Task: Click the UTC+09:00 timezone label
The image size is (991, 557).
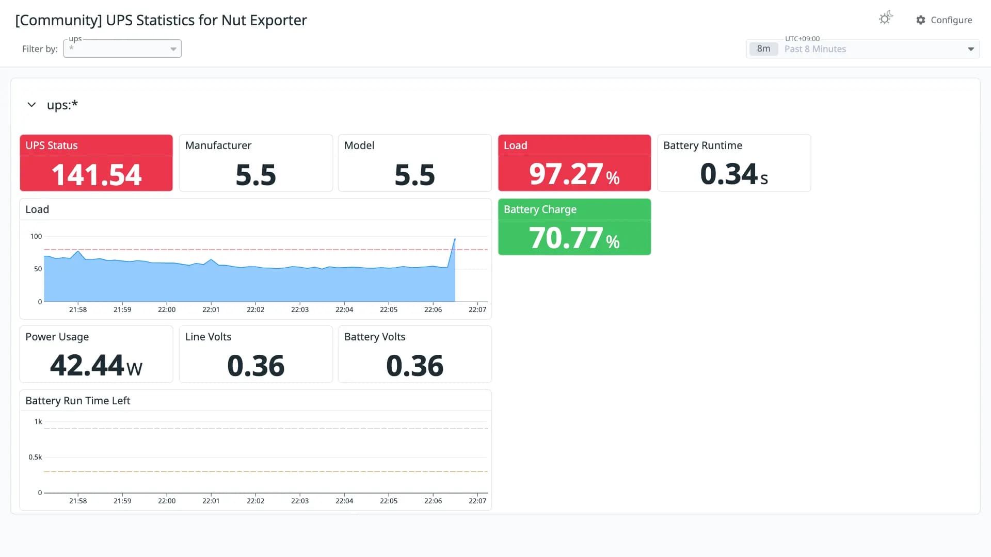Action: 802,39
